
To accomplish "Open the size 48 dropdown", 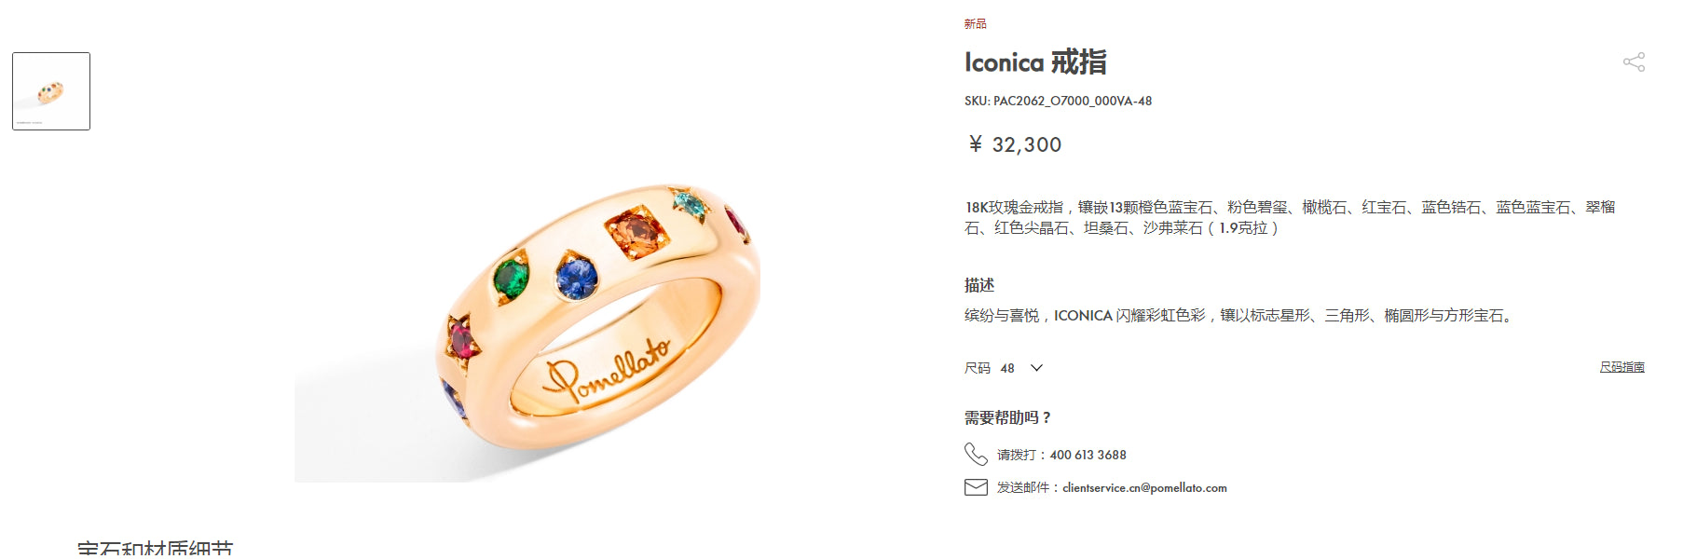I will pyautogui.click(x=1005, y=368).
